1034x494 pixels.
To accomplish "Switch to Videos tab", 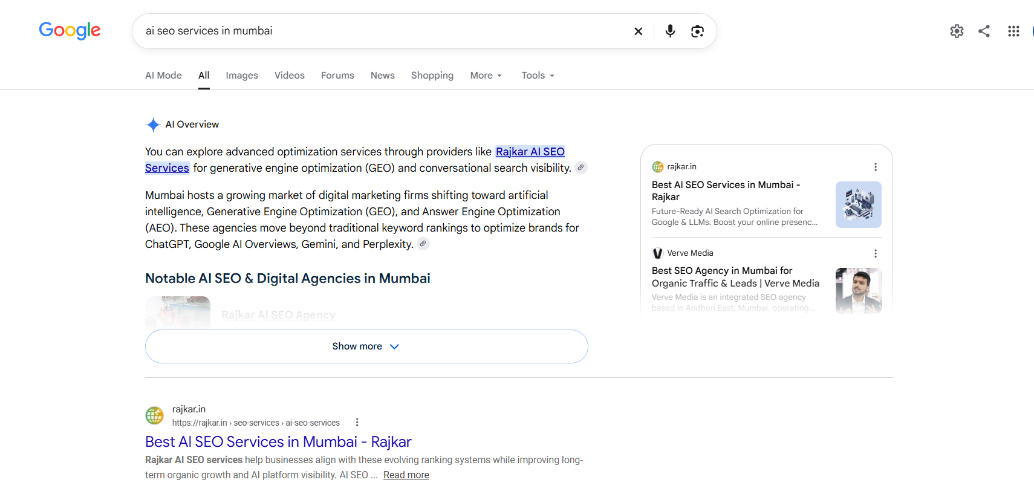I will point(290,76).
